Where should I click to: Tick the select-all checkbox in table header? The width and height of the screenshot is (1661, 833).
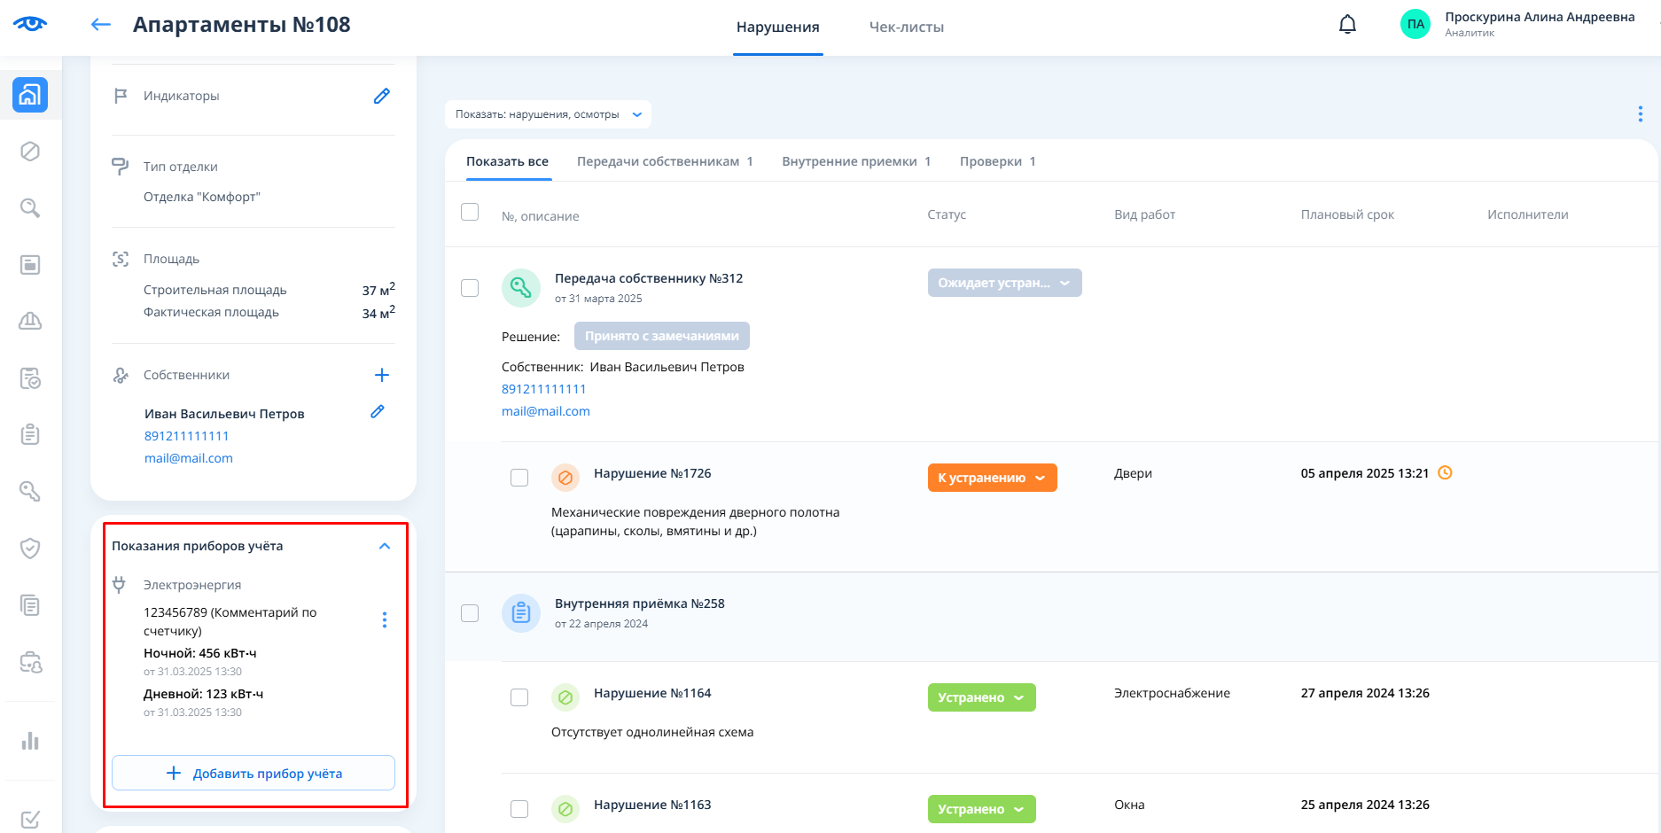[x=470, y=213]
